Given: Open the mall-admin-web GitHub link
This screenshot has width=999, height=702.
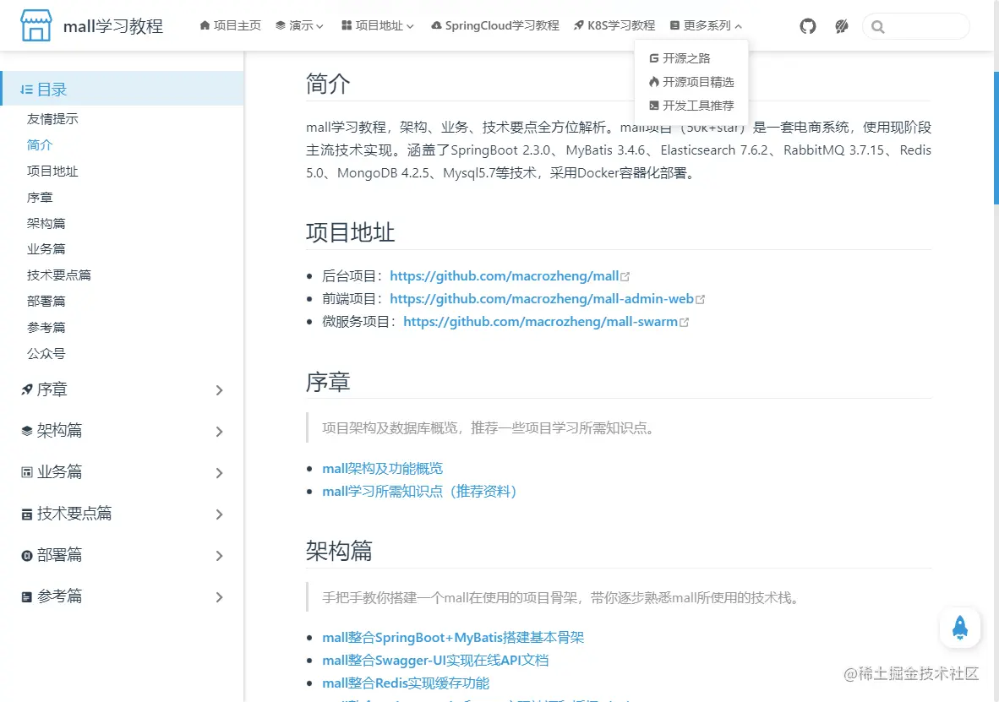Looking at the screenshot, I should click(x=543, y=299).
